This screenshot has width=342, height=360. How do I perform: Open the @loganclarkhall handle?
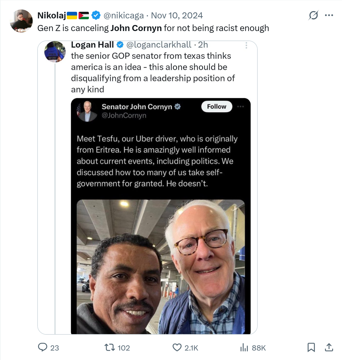point(159,45)
